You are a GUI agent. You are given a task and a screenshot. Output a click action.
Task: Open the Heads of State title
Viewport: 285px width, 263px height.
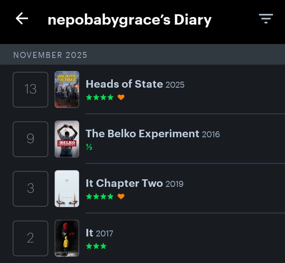[x=124, y=84]
